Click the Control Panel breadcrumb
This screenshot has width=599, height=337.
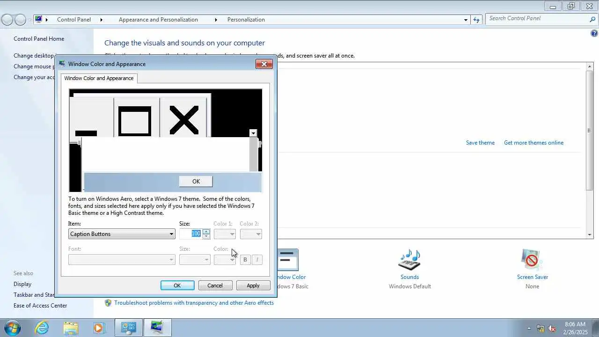74,20
